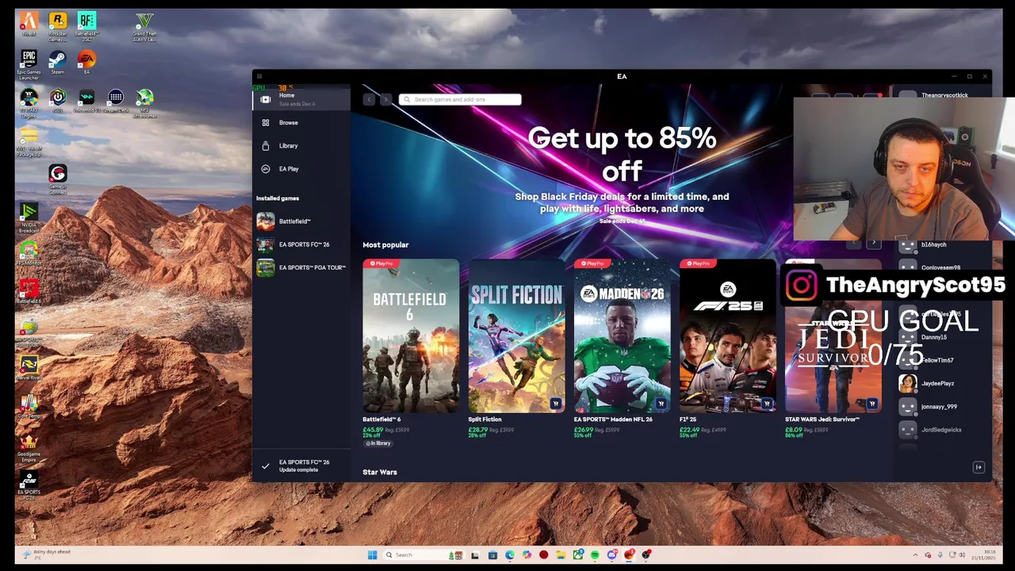The height and width of the screenshot is (571, 1015).
Task: Open the Split Fiction game cover
Action: 516,336
